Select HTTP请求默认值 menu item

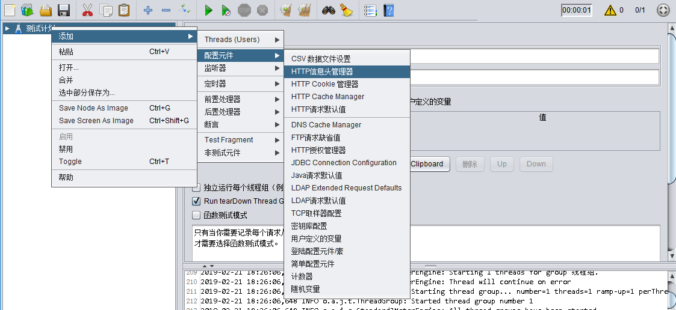[x=347, y=109]
